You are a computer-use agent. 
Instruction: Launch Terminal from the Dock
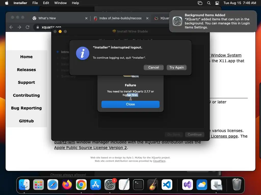[x=138, y=185]
